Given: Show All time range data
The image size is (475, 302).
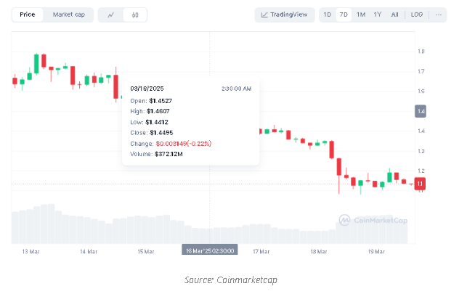Looking at the screenshot, I should 394,15.
